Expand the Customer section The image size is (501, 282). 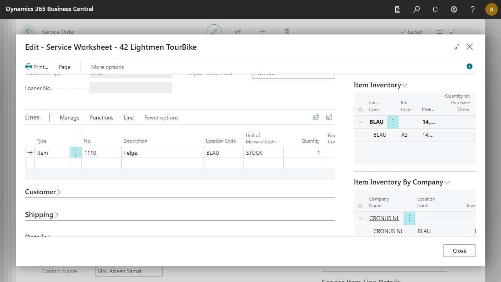click(43, 192)
